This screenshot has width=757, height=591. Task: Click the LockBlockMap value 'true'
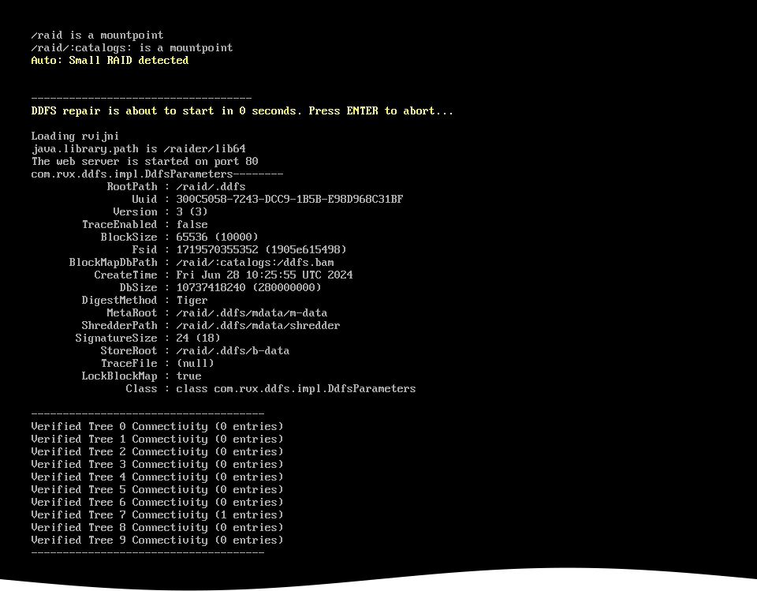click(188, 376)
